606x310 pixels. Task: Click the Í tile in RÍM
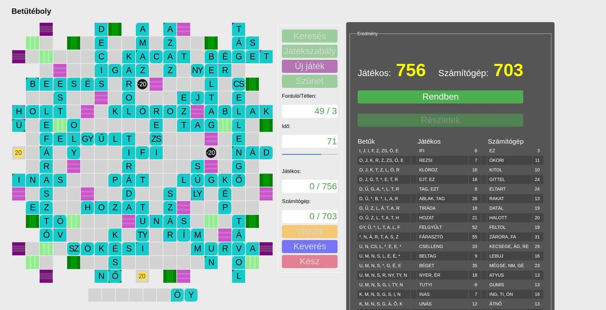coord(184,235)
